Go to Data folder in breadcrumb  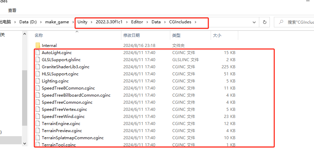pos(156,22)
